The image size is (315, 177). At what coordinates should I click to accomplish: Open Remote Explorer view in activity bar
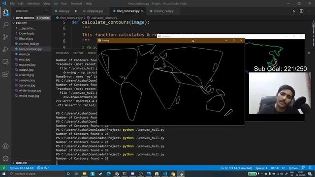5,61
